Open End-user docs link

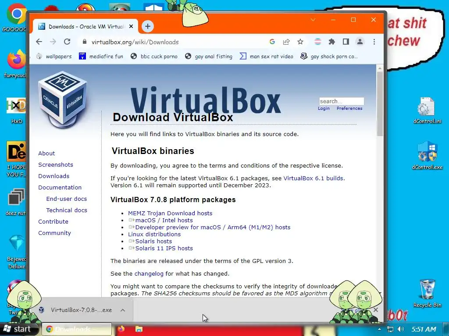[67, 199]
